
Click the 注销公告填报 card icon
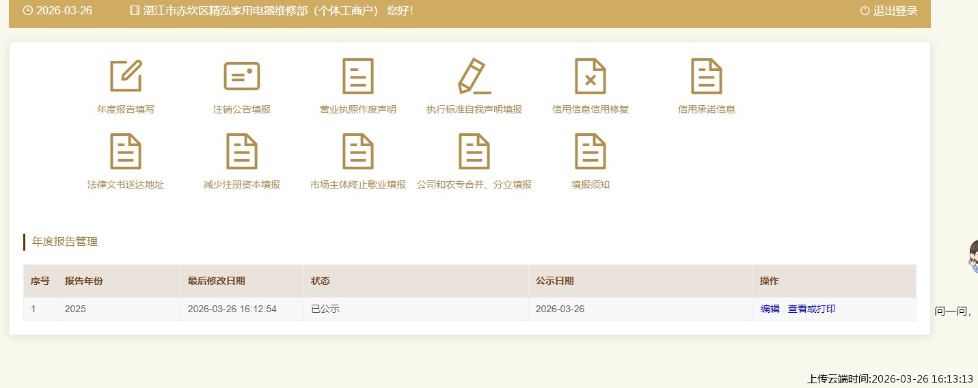pyautogui.click(x=242, y=76)
